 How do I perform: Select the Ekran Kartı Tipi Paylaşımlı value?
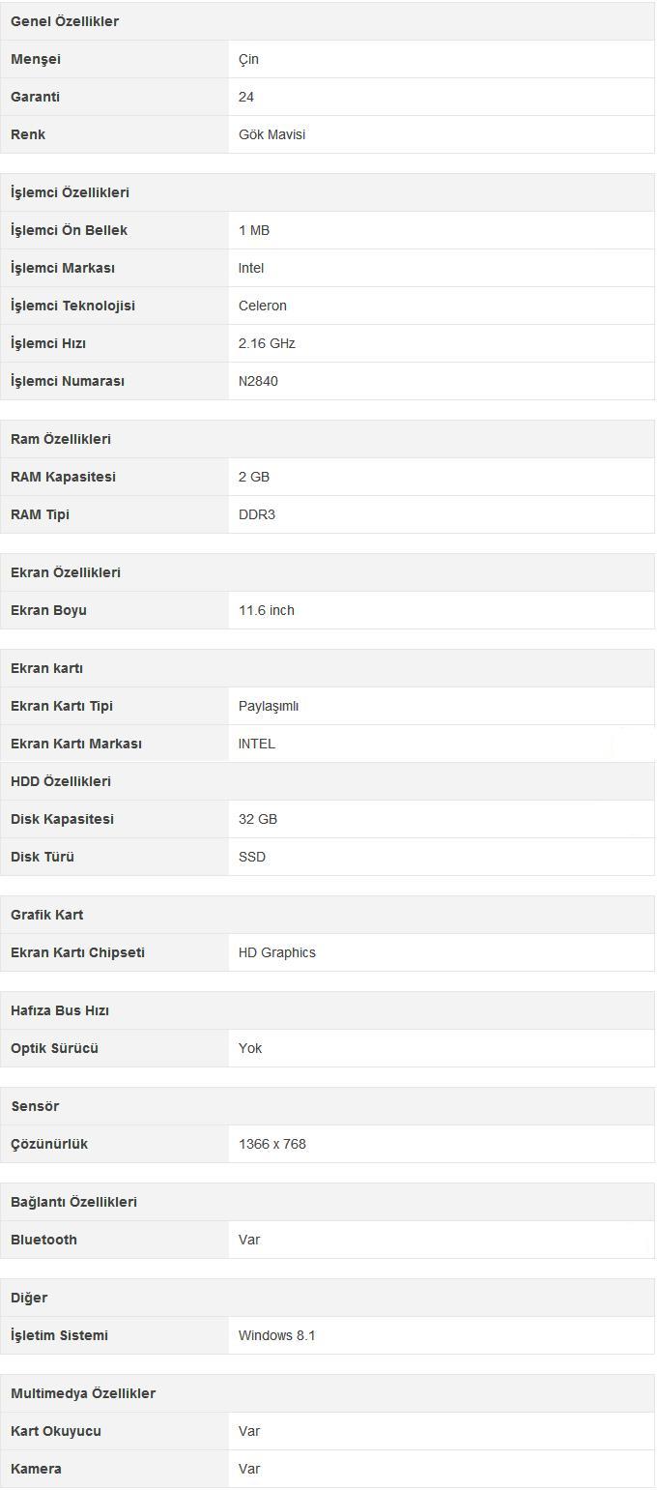[269, 706]
